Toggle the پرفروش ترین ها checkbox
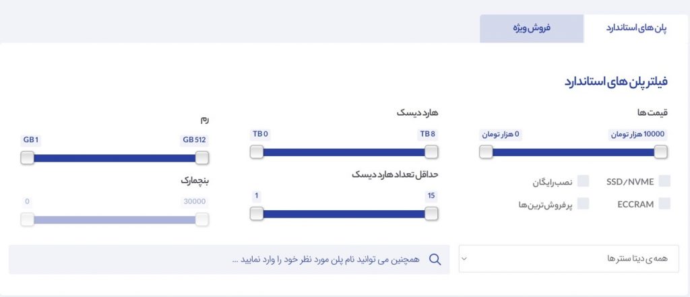The width and height of the screenshot is (690, 297). [583, 203]
